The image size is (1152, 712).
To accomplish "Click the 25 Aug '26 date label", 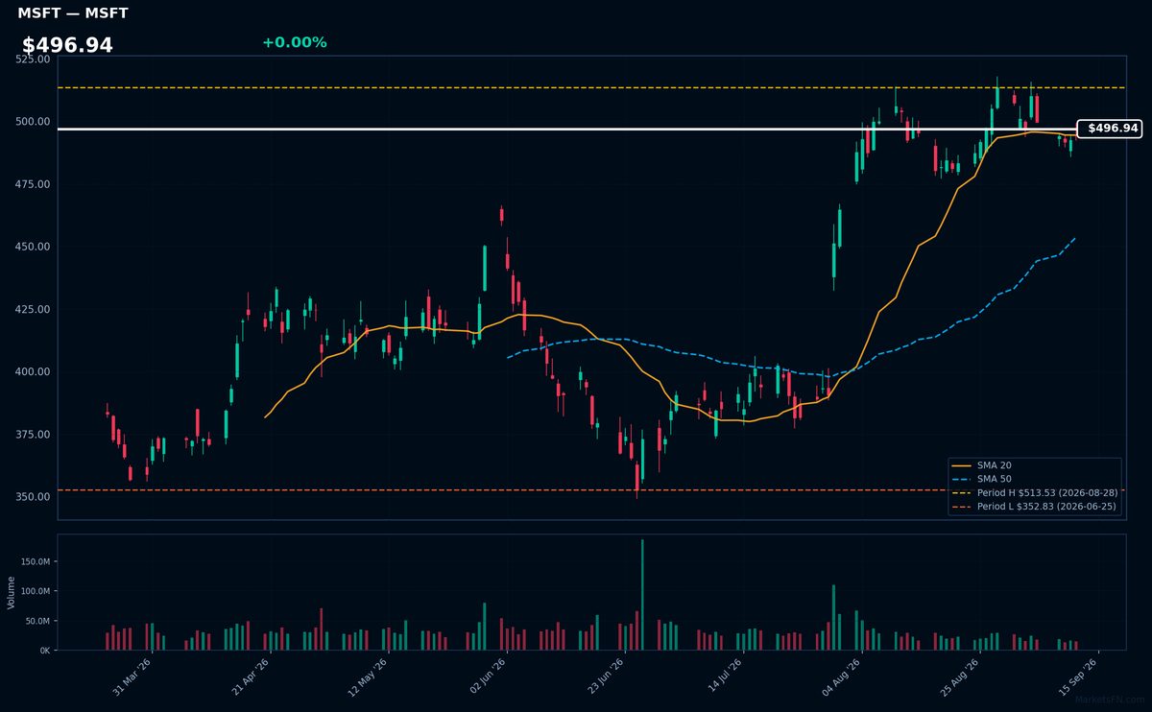I will click(959, 676).
